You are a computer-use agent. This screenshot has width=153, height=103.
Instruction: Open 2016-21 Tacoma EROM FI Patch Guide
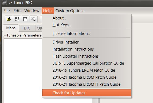pos(87,84)
